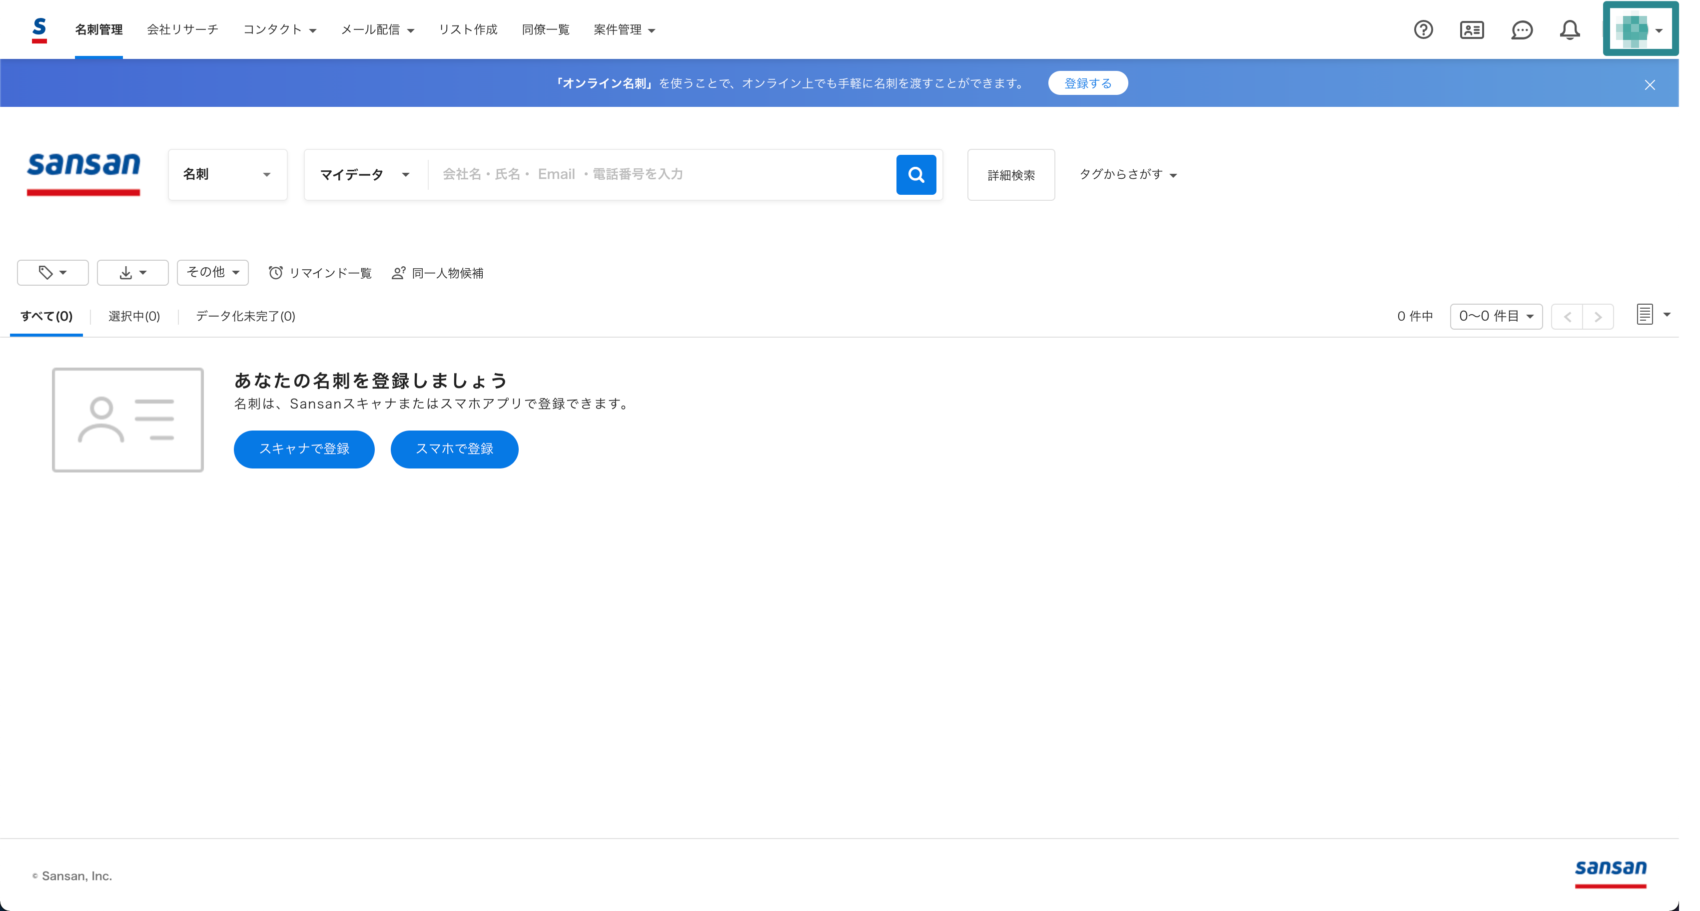This screenshot has width=1700, height=911.
Task: Open the download icon dropdown
Action: pos(132,272)
